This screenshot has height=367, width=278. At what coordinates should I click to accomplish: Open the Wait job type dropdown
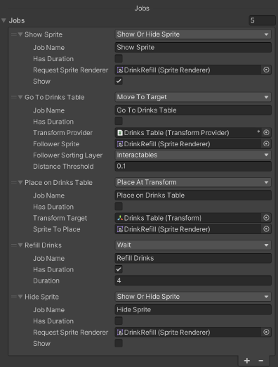[193, 245]
